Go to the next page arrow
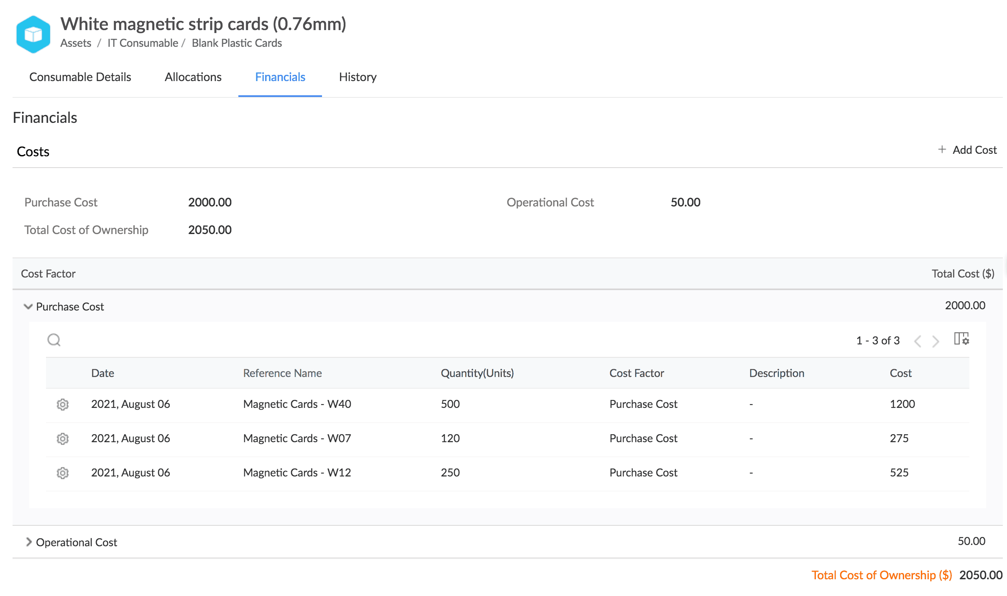 (x=936, y=341)
